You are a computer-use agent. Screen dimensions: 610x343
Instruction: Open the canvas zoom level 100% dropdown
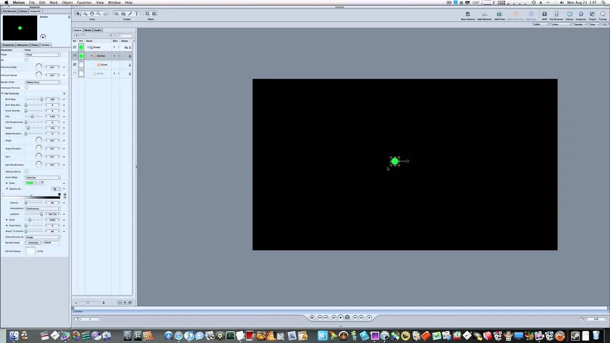(540, 24)
